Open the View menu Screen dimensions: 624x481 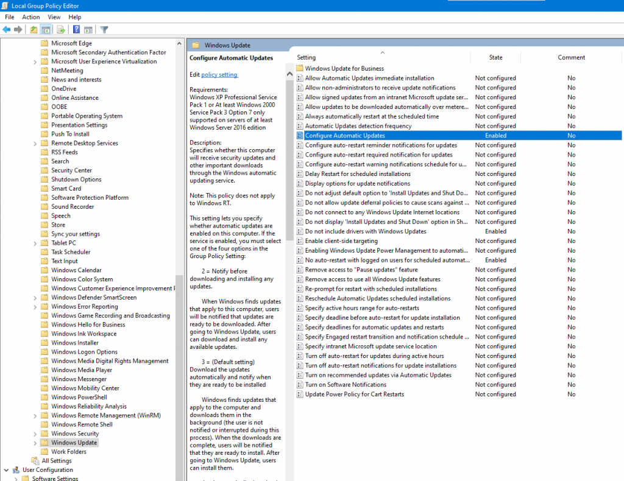(x=54, y=17)
